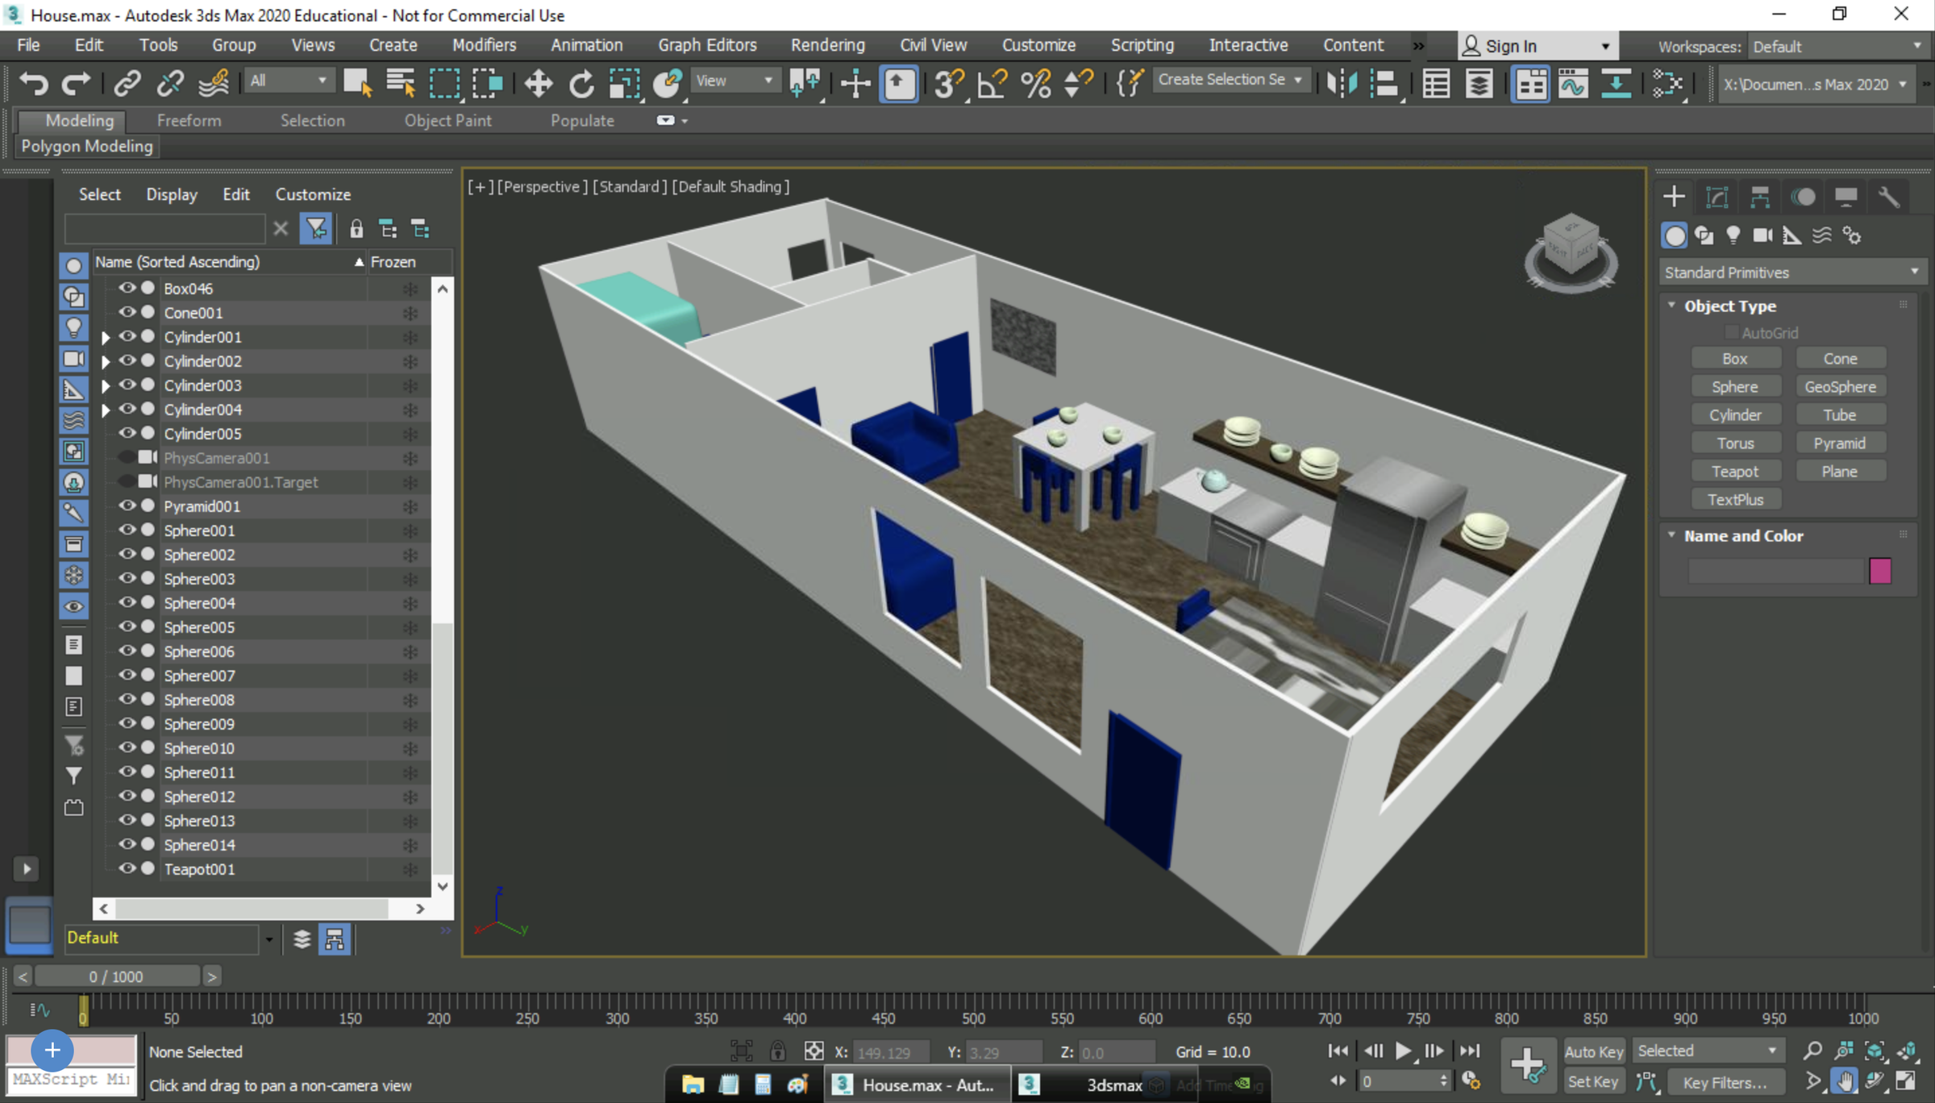Expand the Cylinder001 tree node
Viewport: 1935px width, 1103px height.
click(106, 337)
